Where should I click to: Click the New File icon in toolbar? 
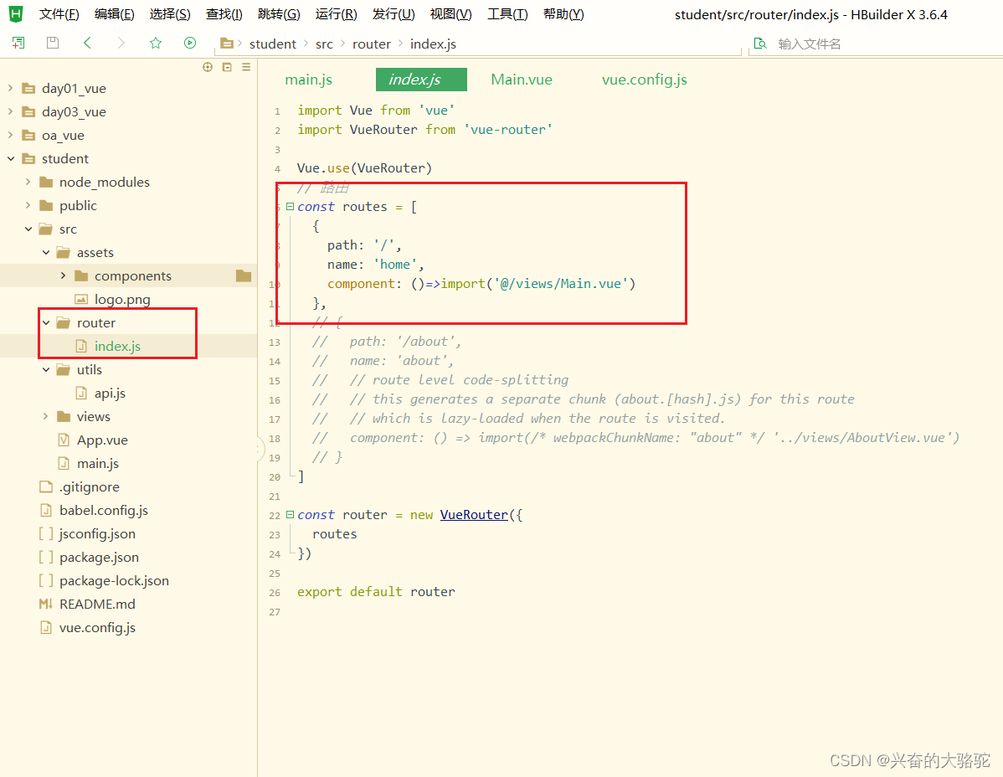point(18,43)
